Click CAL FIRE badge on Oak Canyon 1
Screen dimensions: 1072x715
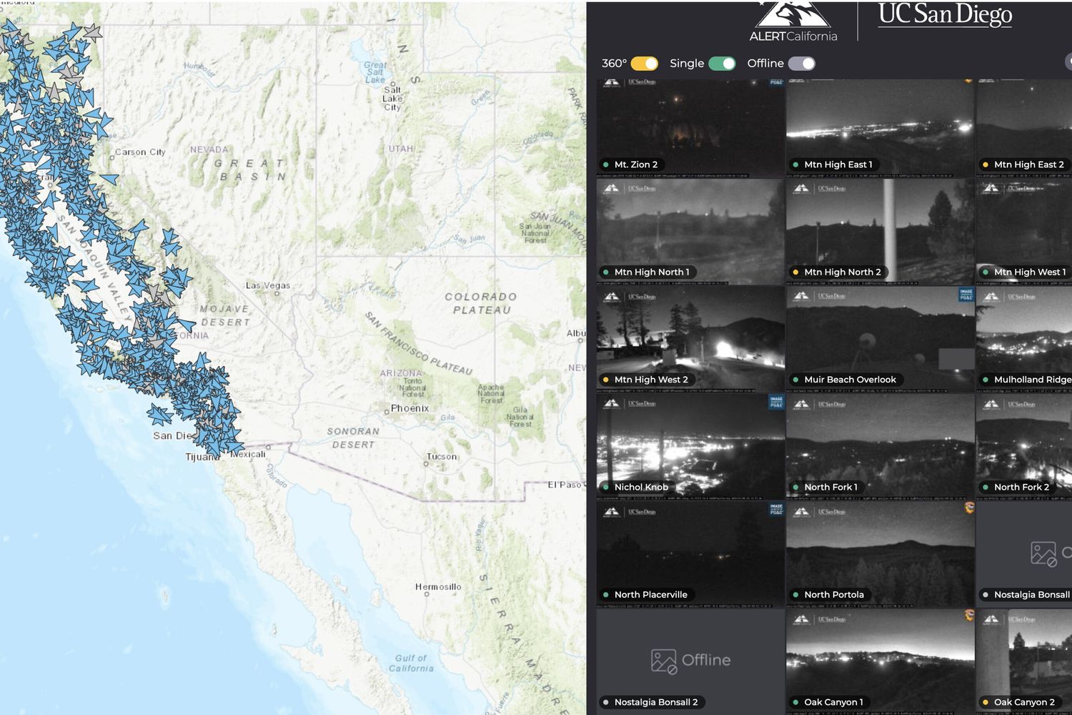[969, 616]
